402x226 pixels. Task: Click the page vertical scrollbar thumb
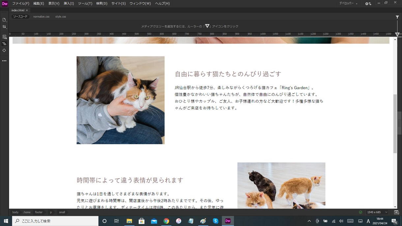point(395,124)
